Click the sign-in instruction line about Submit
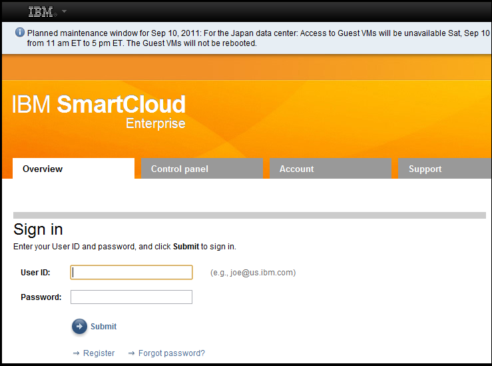 124,247
